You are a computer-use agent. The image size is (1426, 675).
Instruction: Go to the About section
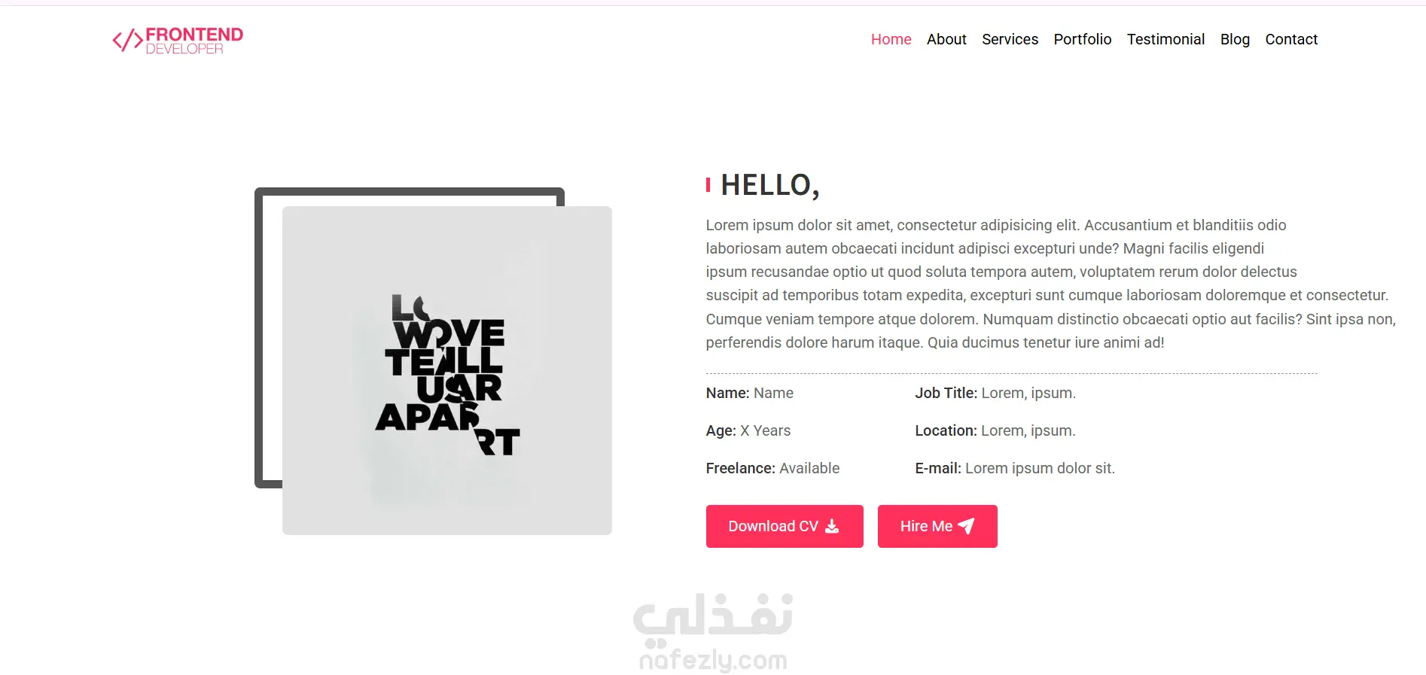pyautogui.click(x=946, y=39)
